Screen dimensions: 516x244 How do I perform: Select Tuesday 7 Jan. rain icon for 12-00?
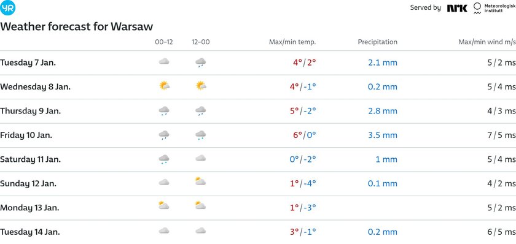(200, 63)
